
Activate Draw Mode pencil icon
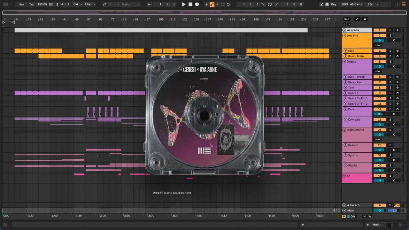point(322,4)
